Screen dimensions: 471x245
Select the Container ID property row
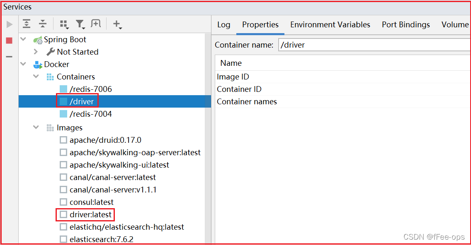click(343, 89)
